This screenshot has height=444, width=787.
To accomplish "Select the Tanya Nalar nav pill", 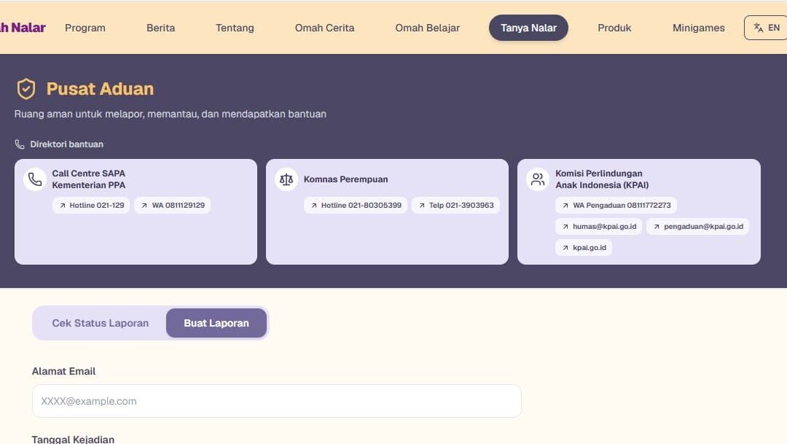I will [x=528, y=28].
